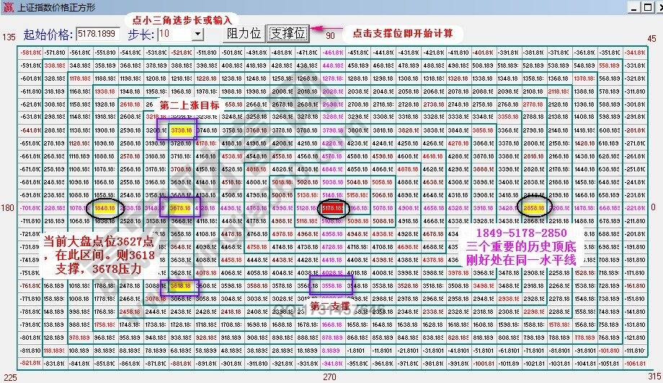Maximize the price square window
Screen dimensions: 663x383
coord(644,6)
